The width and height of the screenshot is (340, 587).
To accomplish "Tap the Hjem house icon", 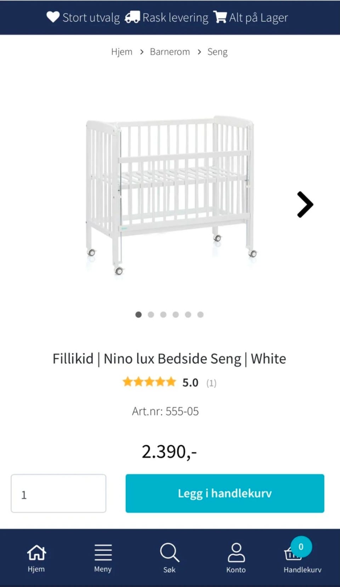I will click(36, 553).
